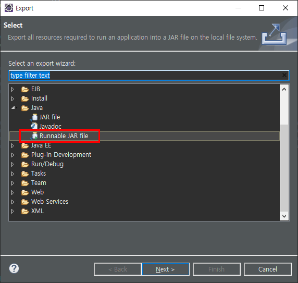Expand the Web tree node
The width and height of the screenshot is (298, 283).
point(13,192)
